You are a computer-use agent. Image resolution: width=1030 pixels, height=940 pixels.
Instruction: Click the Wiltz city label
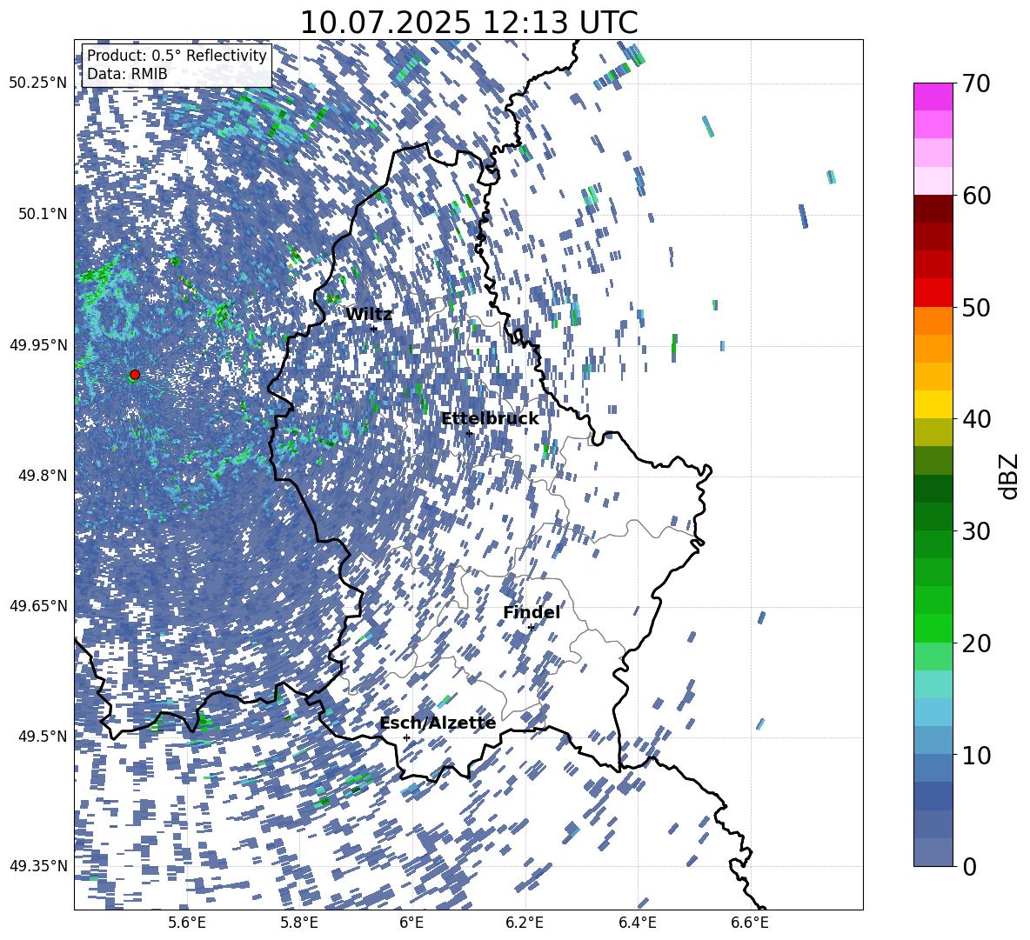click(x=369, y=315)
